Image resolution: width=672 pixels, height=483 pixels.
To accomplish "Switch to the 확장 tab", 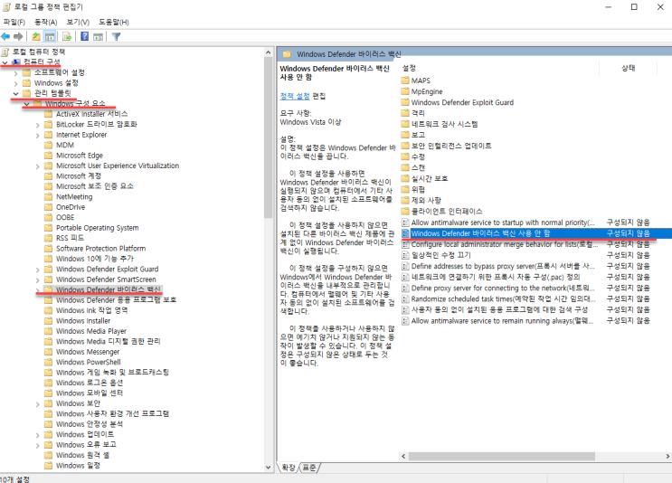I will 288,467.
